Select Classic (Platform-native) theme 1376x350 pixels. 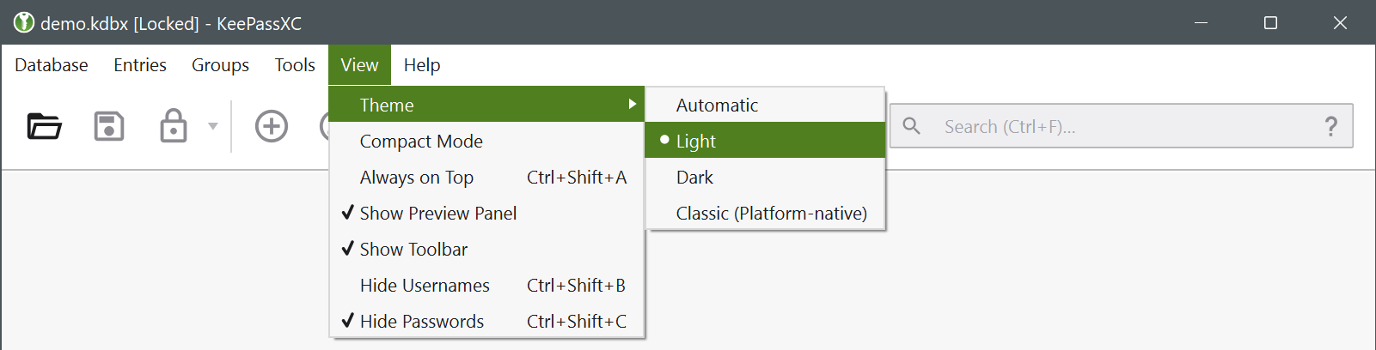[x=771, y=214]
